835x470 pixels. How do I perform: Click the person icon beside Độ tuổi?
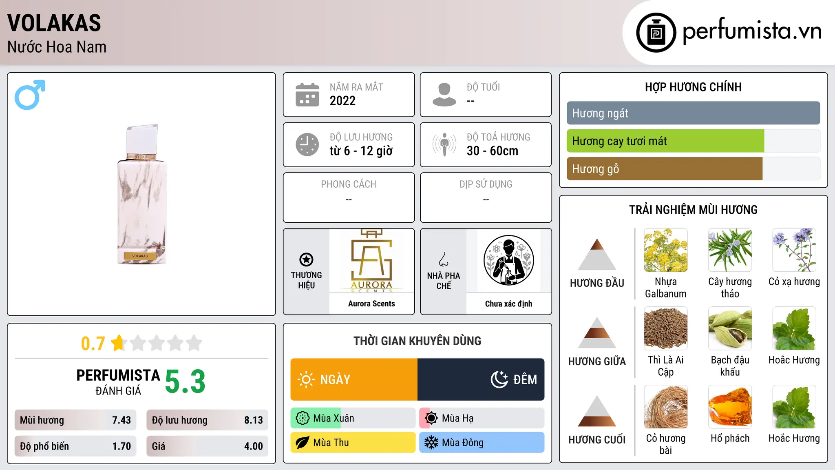[x=444, y=95]
